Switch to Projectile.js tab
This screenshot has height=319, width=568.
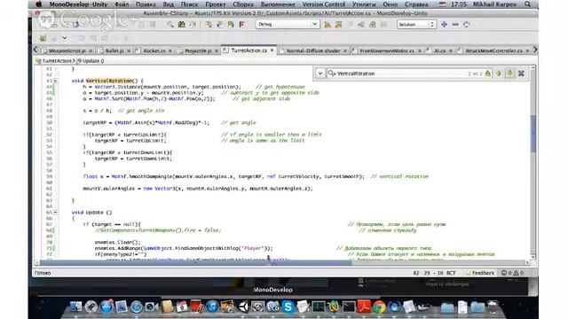198,51
